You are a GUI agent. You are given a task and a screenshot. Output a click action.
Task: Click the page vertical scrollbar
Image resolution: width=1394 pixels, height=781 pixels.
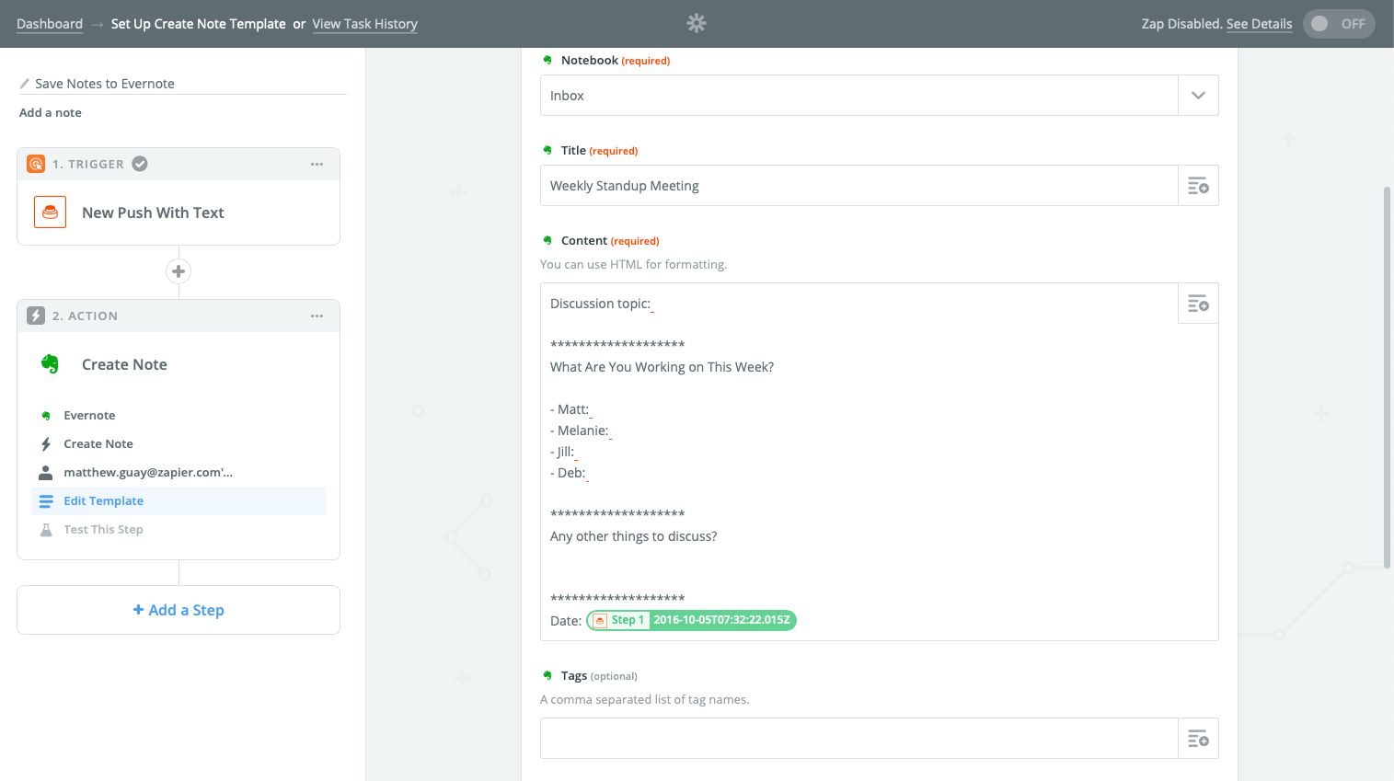click(x=1388, y=377)
